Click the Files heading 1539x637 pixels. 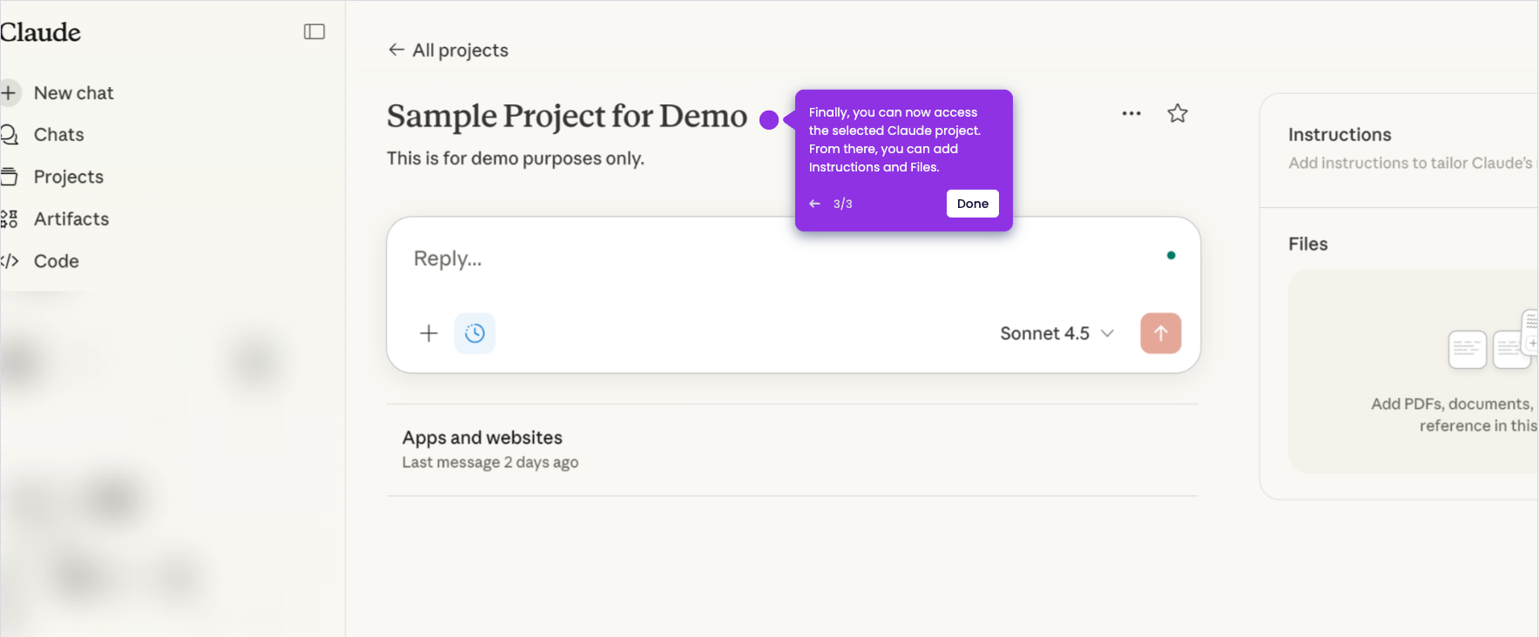pos(1308,245)
